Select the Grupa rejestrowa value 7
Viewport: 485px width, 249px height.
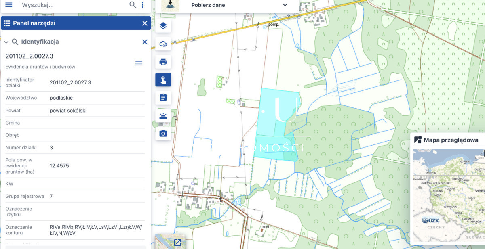point(51,196)
